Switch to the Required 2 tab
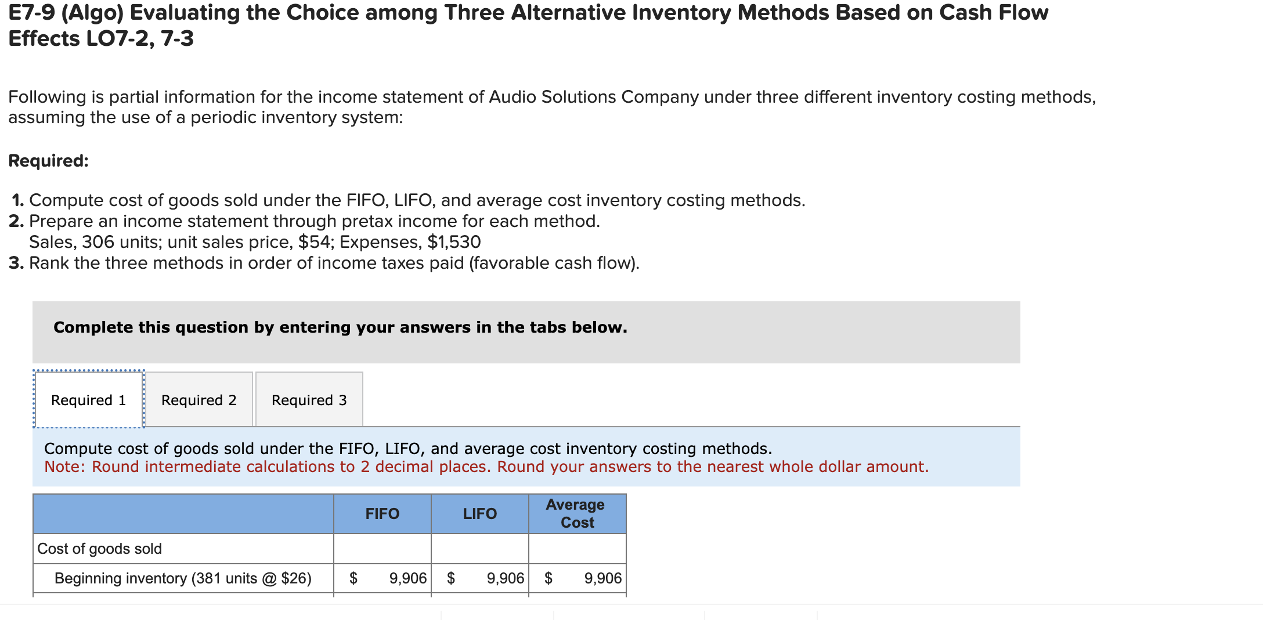Viewport: 1263px width, 620px height. (199, 400)
